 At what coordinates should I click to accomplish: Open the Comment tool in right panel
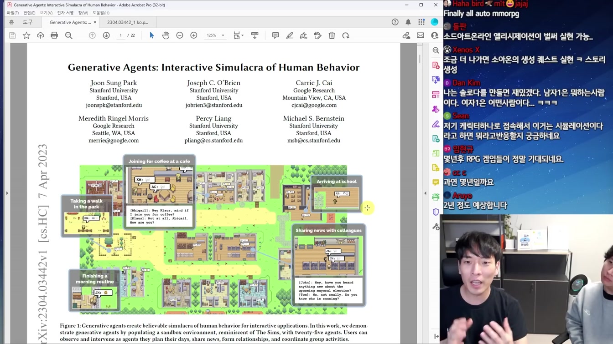coord(436,182)
